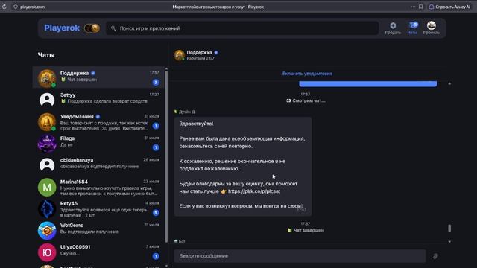Viewport: 477px width, 268px height.
Task: Enable notifications via Включить уведомления
Action: tap(307, 74)
